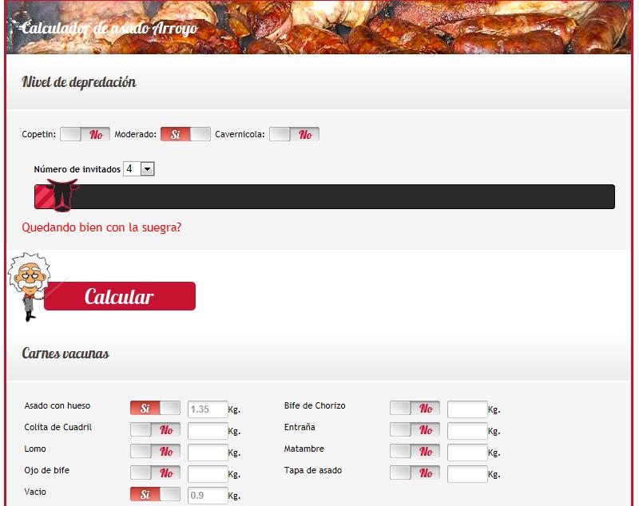Screen dimensions: 639x506
Task: Toggle the Moderado switch off
Action: pyautogui.click(x=185, y=134)
